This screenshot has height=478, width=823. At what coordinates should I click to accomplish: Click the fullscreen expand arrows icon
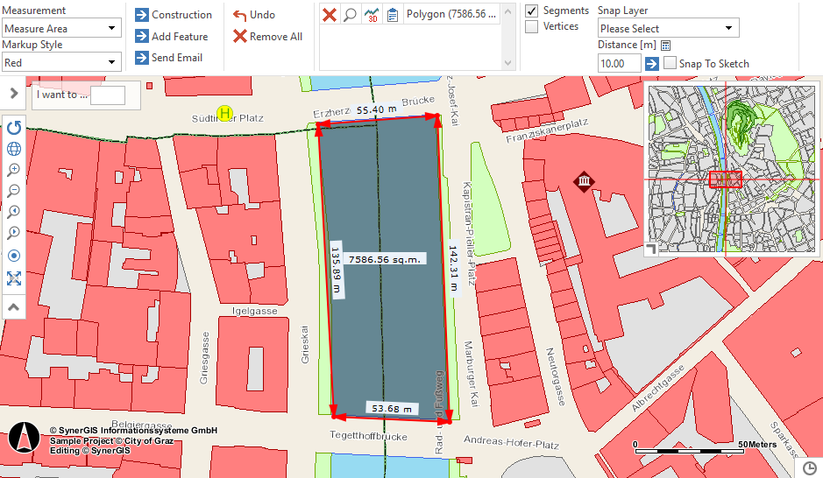[14, 278]
